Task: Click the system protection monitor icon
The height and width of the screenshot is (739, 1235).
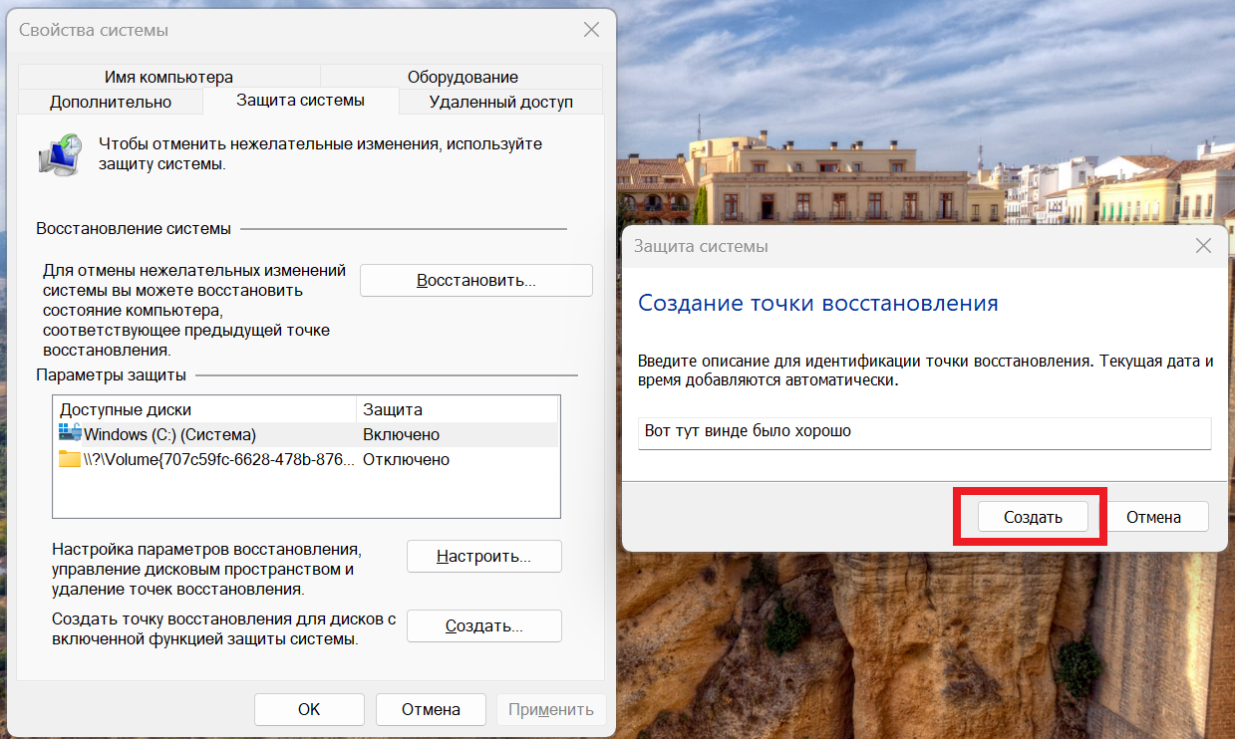Action: tap(61, 154)
